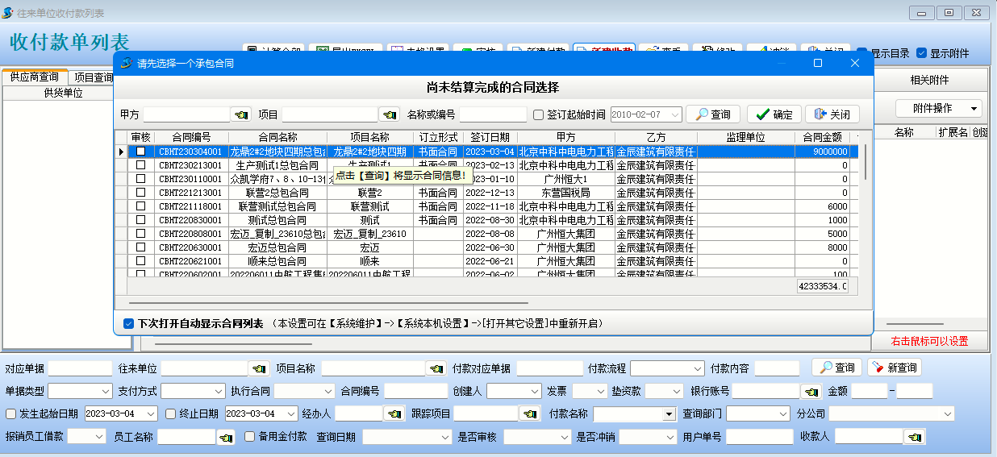Open lookup icon beside 经办人 field
The image size is (997, 457).
point(394,413)
